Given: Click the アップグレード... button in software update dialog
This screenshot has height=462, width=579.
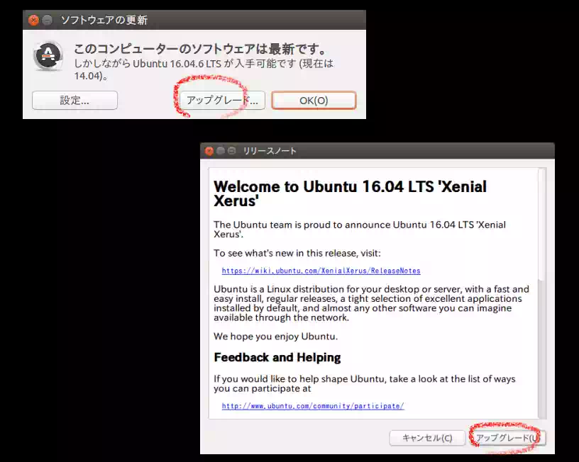Looking at the screenshot, I should [x=222, y=101].
